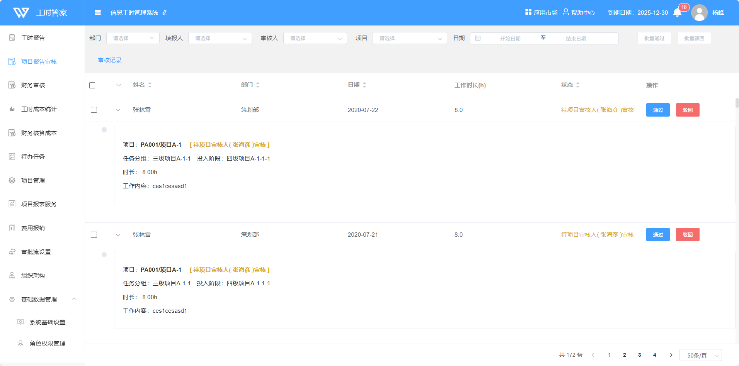This screenshot has width=739, height=366.
Task: Go to 工时成本统计 in the sidebar
Action: pos(39,109)
